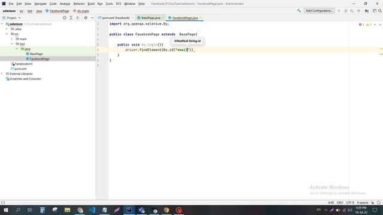Viewport: 383px width, 215px height.
Task: Click the taskbar clock showing 4:39 PM
Action: [361, 210]
